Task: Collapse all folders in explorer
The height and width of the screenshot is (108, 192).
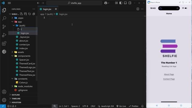Action: (x=34, y=14)
